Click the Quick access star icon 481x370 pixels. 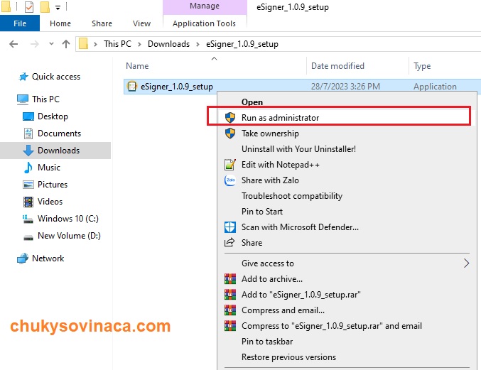pyautogui.click(x=23, y=77)
